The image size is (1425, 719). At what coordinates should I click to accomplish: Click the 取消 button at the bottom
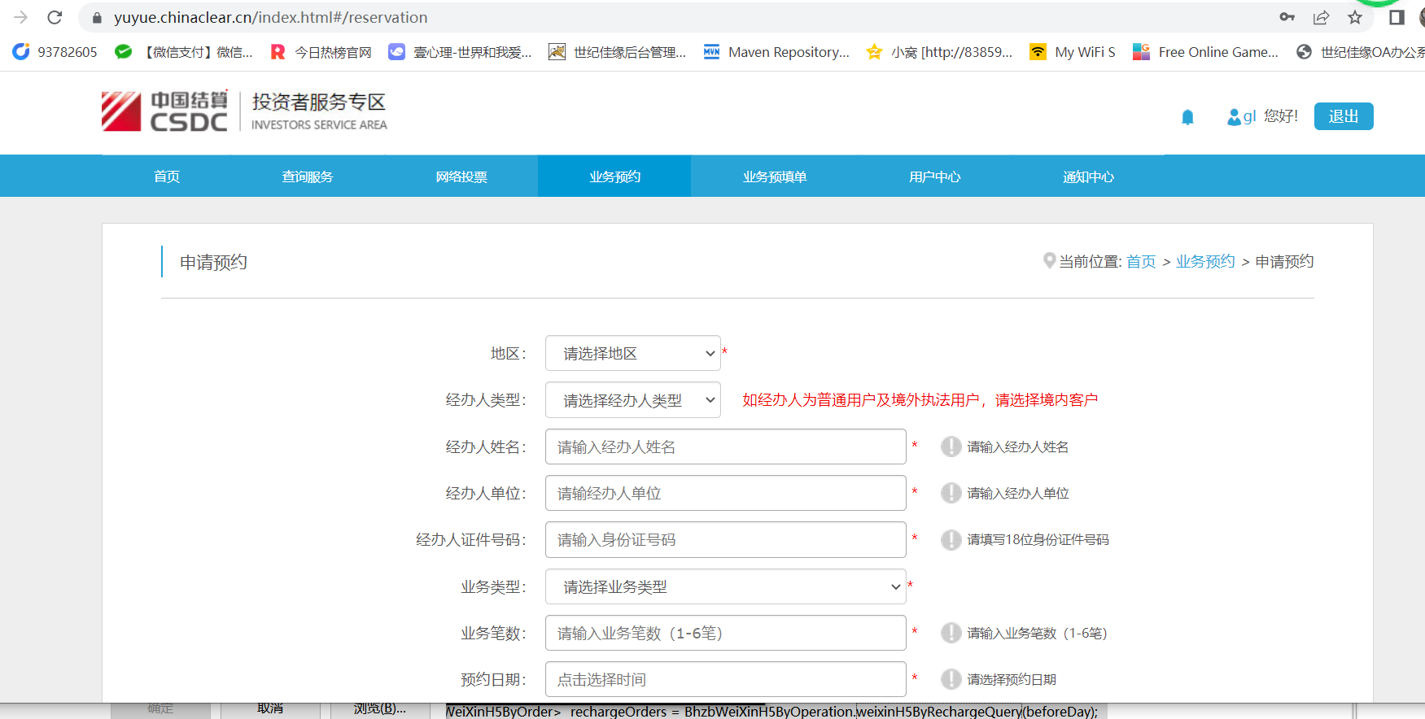pyautogui.click(x=270, y=709)
